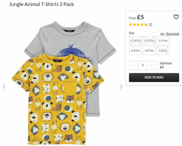The height and width of the screenshot is (146, 182).
Task: Go to previous product image with left arrow
Action: tap(4, 87)
